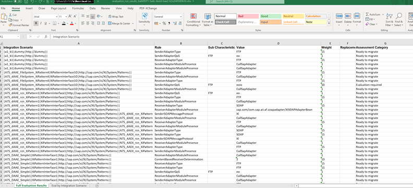Click the Cut scissors icon
The height and width of the screenshot is (188, 413).
(x=10, y=15)
